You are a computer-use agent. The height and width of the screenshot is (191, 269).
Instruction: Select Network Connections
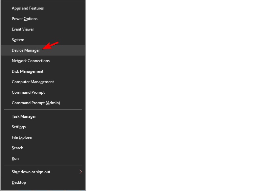pyautogui.click(x=43, y=61)
